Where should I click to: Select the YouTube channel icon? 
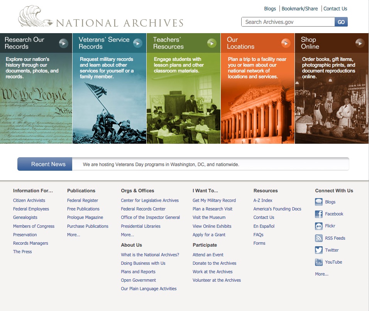(x=319, y=262)
